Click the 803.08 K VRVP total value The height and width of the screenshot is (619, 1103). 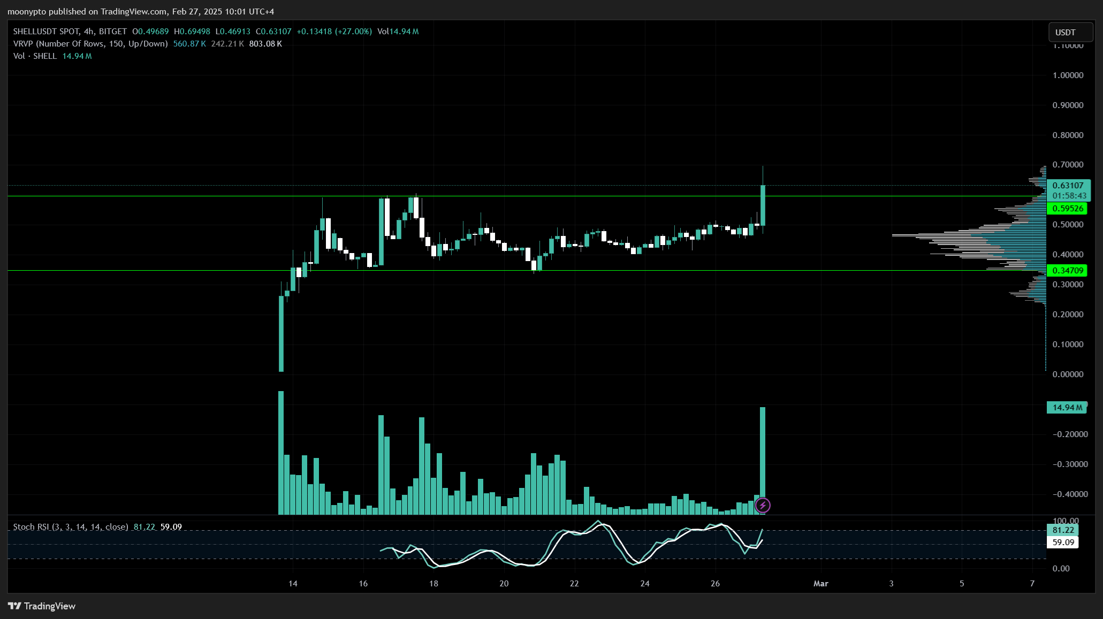tap(265, 44)
